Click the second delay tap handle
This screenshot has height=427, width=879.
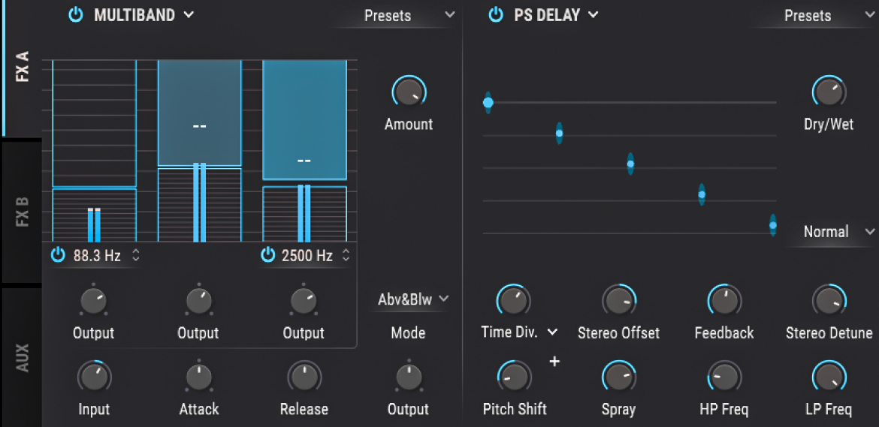click(x=559, y=133)
